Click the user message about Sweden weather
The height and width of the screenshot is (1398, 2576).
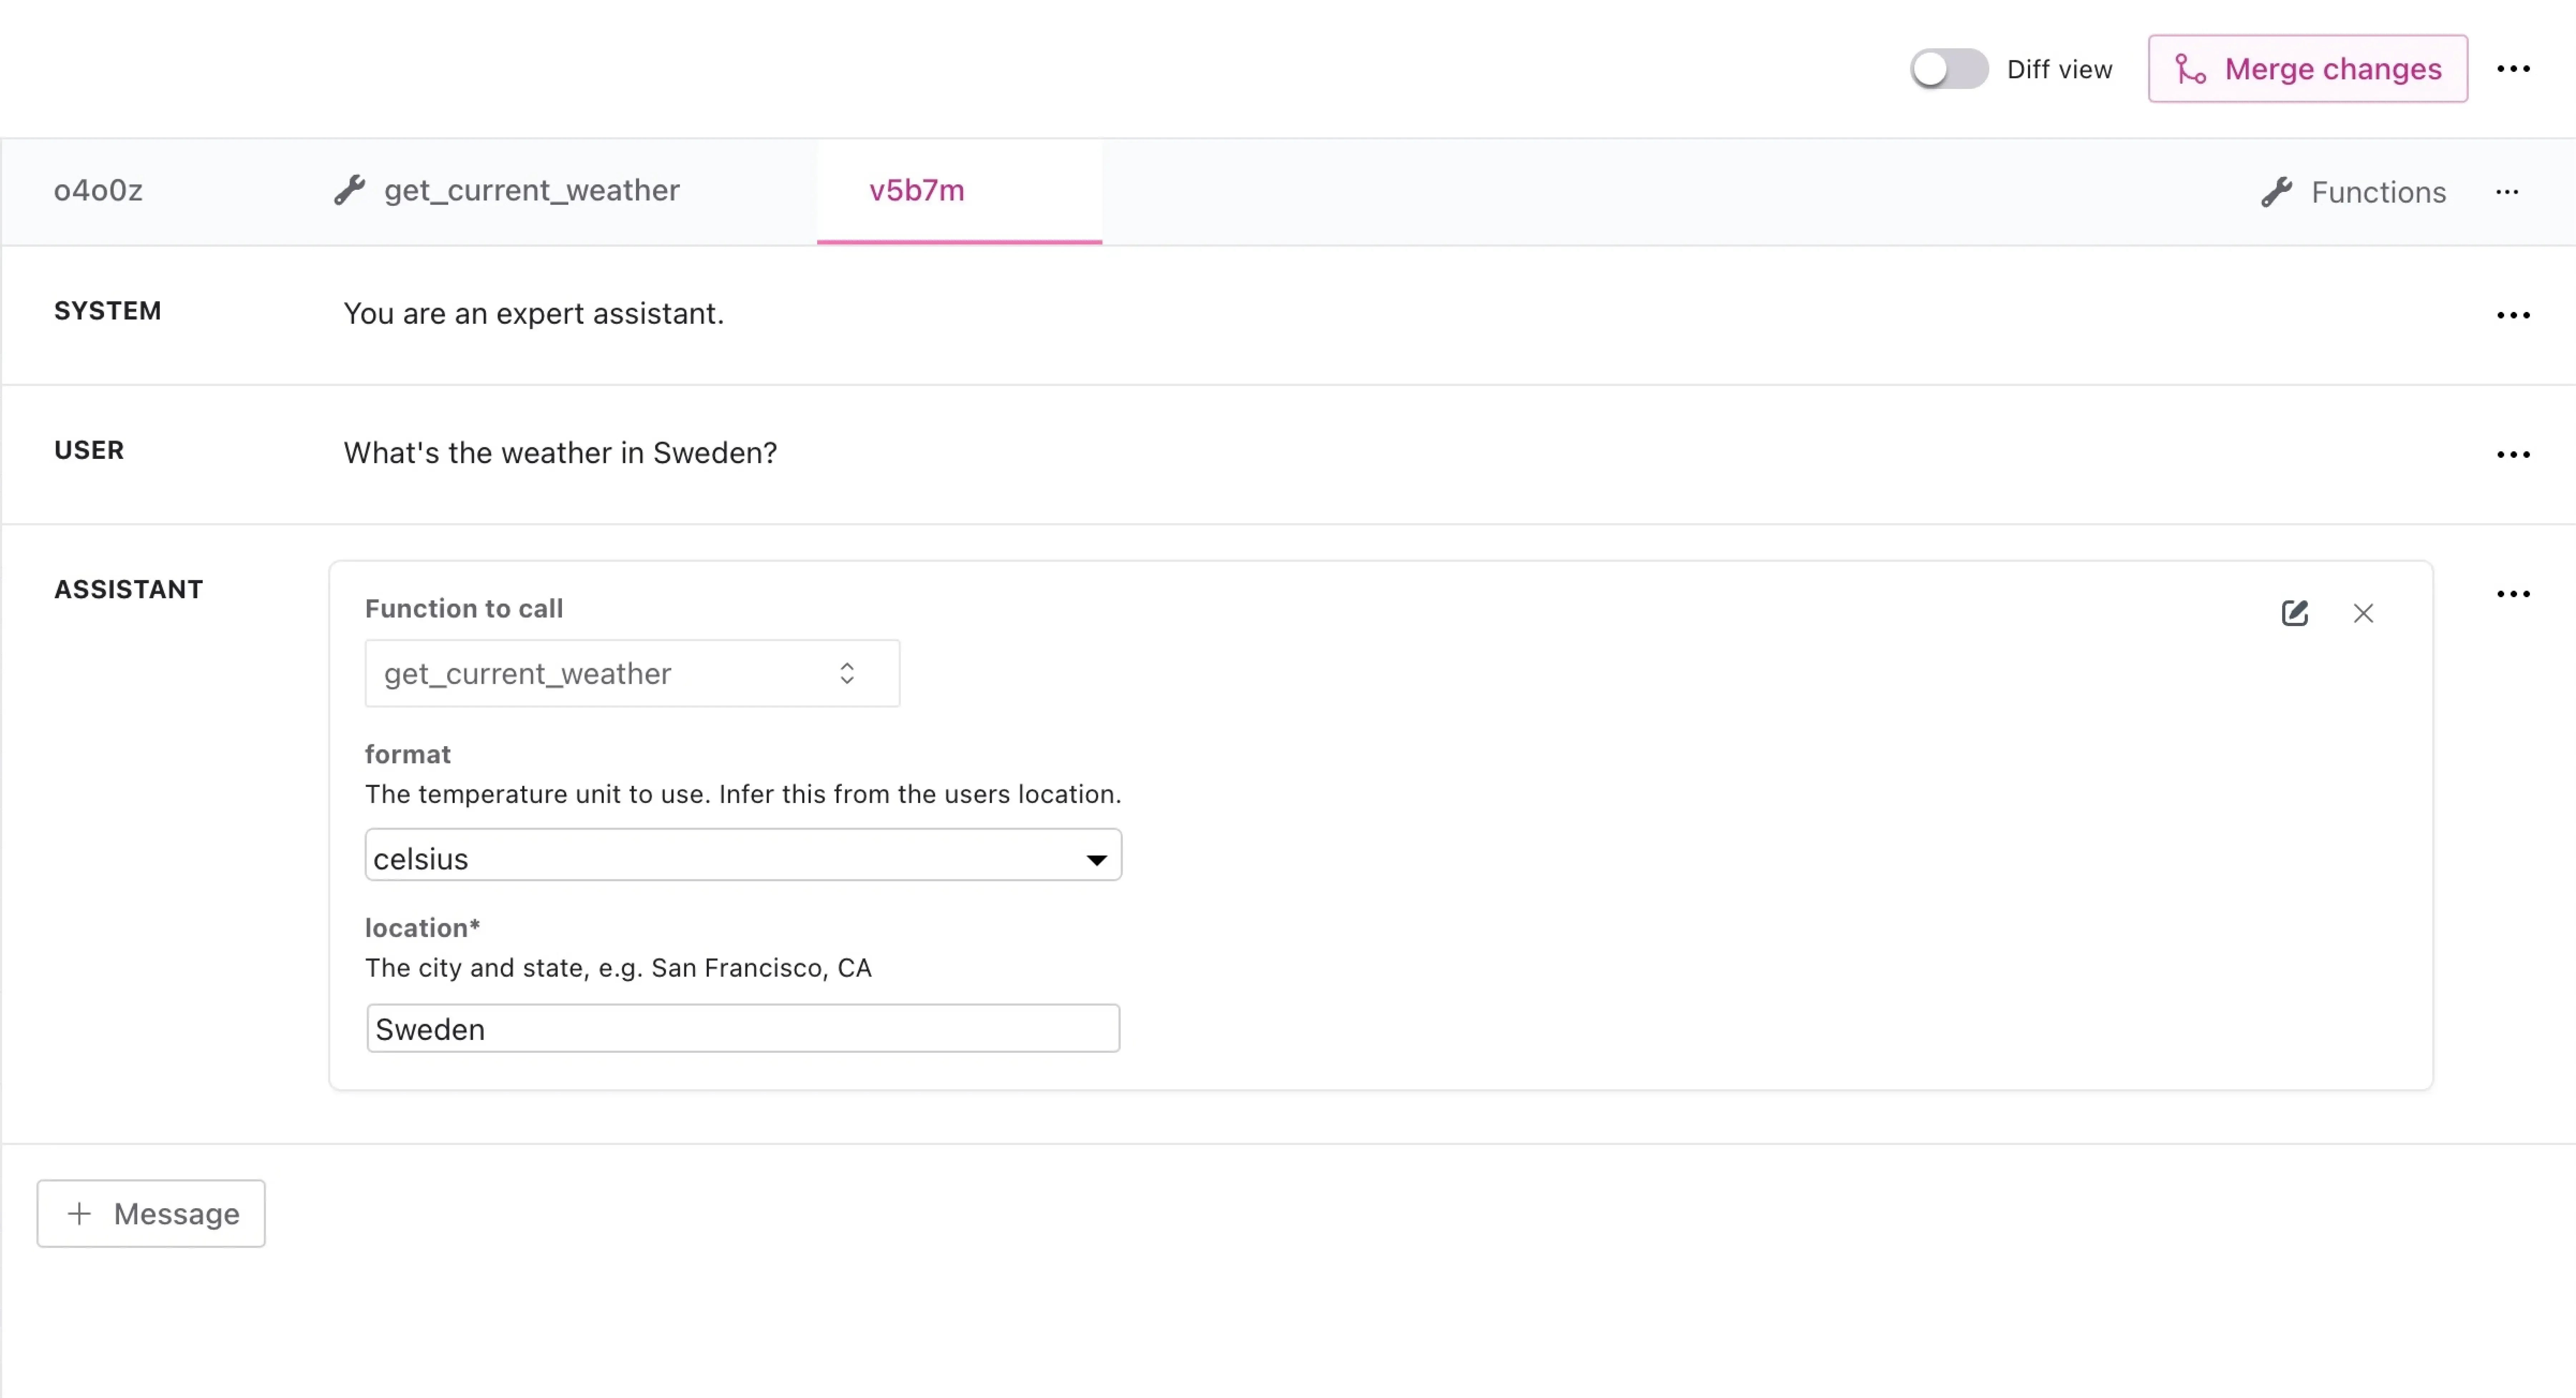pos(560,453)
